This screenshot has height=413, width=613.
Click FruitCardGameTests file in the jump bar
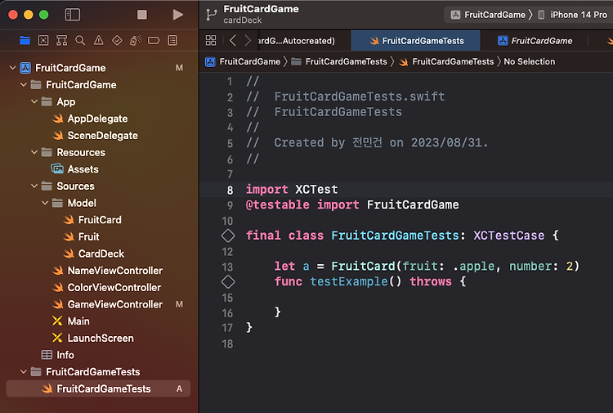point(446,61)
